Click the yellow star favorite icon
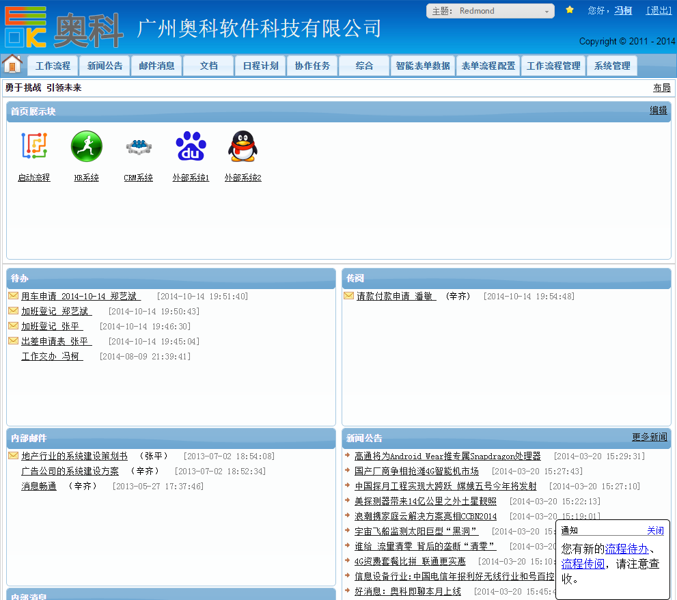 click(x=570, y=10)
